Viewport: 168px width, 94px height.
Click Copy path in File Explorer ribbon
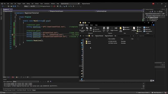click(96, 29)
